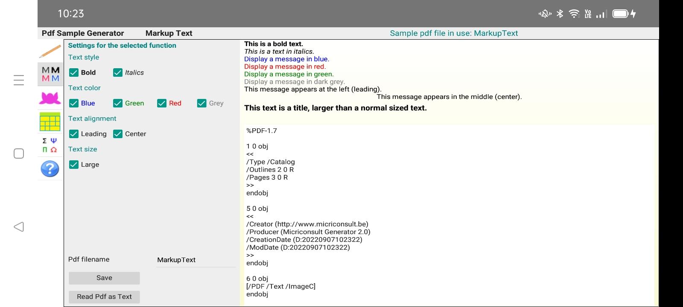Click the 'Text style' label
This screenshot has height=307, width=683.
coord(84,57)
